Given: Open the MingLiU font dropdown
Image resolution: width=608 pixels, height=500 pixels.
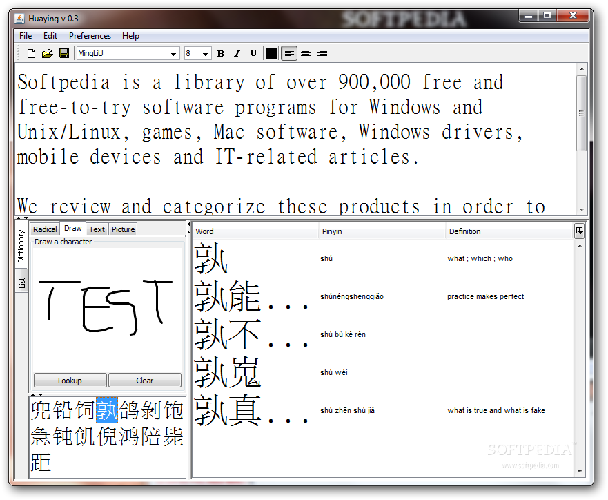Looking at the screenshot, I should (x=173, y=54).
